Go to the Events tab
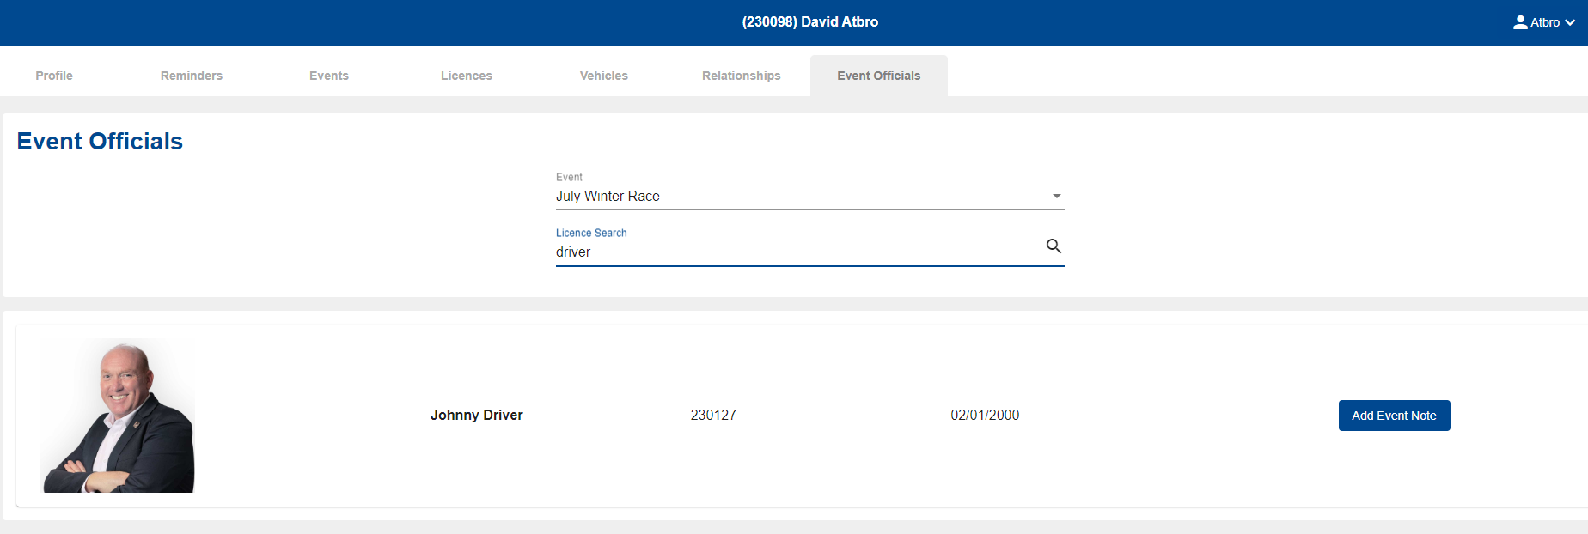The width and height of the screenshot is (1588, 534). click(329, 76)
